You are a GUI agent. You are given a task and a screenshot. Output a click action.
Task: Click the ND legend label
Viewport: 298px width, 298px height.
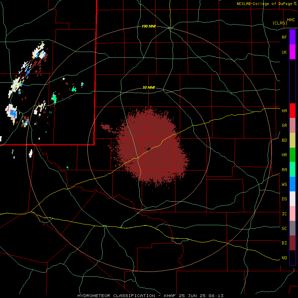tap(284, 258)
